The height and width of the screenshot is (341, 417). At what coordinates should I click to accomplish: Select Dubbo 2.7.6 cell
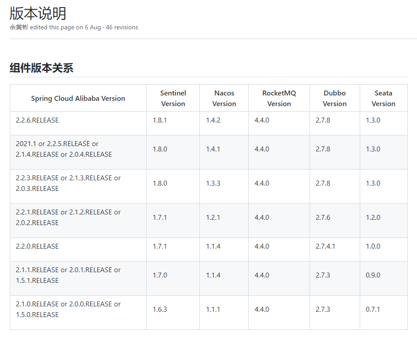tap(334, 221)
